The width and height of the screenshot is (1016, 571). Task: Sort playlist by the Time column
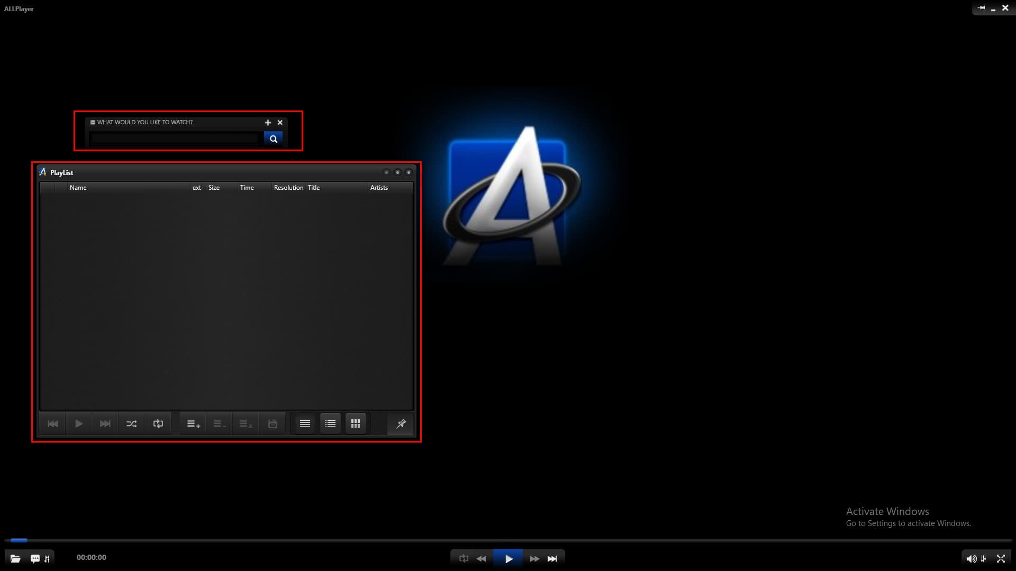click(x=254, y=188)
